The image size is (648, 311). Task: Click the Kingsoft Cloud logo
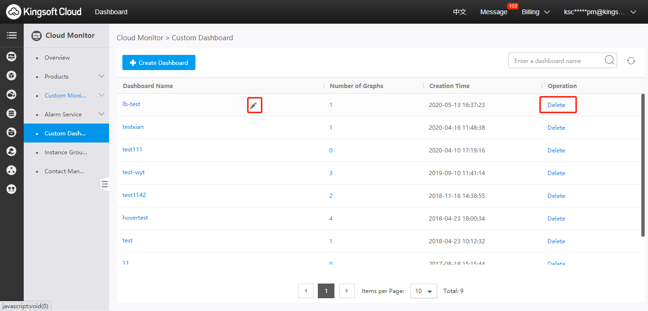[x=44, y=12]
